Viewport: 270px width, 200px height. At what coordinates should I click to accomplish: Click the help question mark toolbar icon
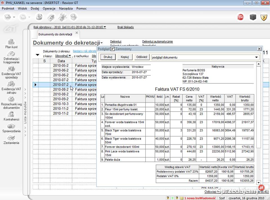coord(264,17)
